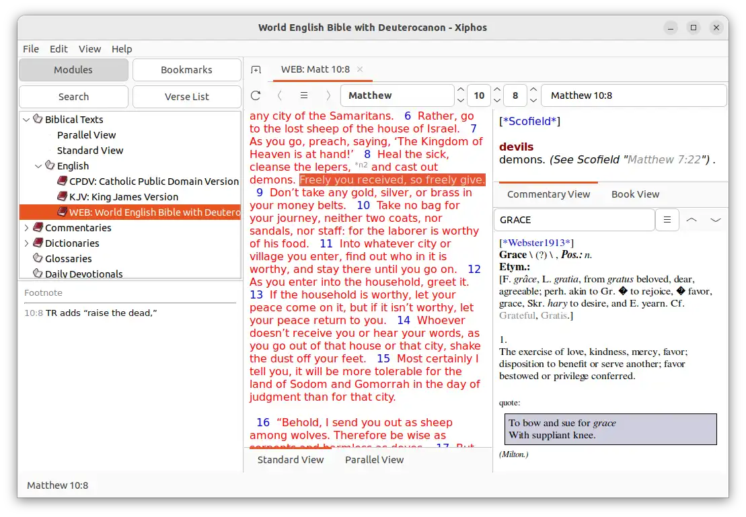The height and width of the screenshot is (517, 746).
Task: Click the Matthew book input field
Action: click(397, 95)
